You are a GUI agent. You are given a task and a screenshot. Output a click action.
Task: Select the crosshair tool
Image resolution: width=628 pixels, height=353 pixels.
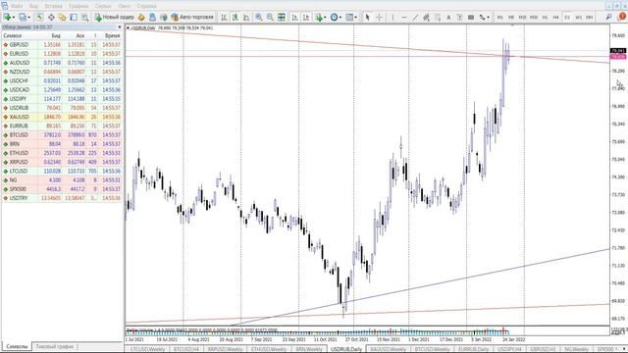click(379, 18)
